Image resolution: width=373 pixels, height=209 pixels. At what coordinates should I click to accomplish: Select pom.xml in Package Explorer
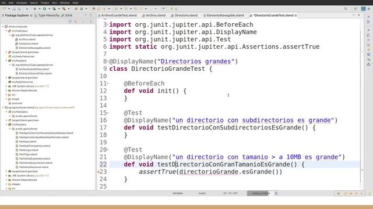point(17,103)
